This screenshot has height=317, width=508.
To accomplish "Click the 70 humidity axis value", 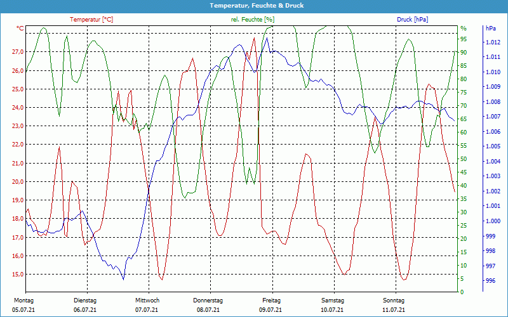I will coord(464,105).
